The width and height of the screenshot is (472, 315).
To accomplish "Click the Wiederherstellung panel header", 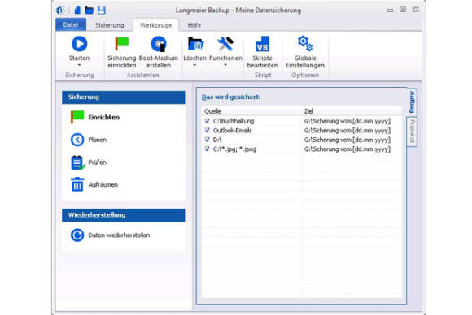I will point(124,215).
